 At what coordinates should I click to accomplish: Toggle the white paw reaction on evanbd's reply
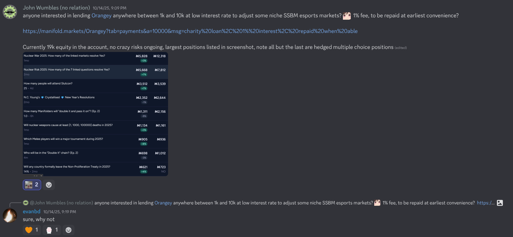pyautogui.click(x=52, y=230)
